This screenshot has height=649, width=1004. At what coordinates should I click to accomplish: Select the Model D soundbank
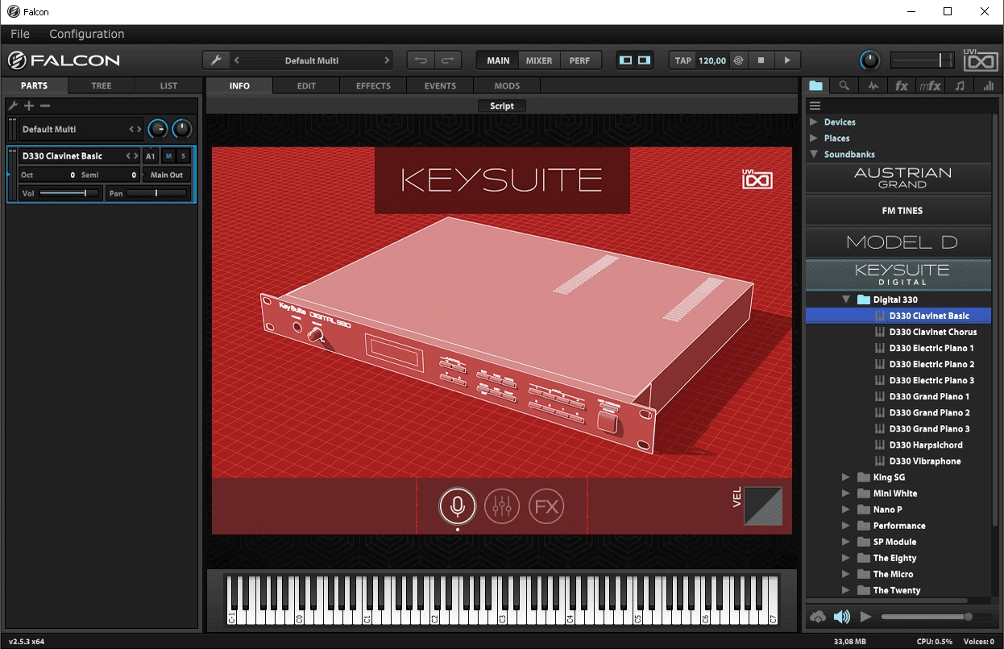coord(898,242)
